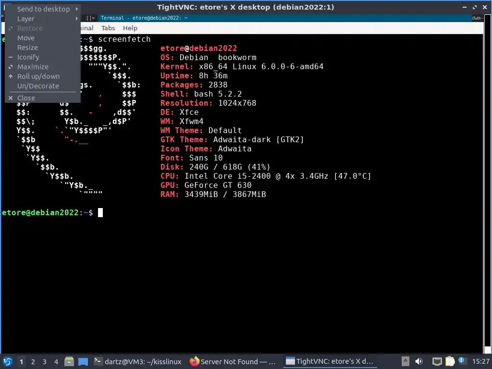The width and height of the screenshot is (492, 369).
Task: Click the iconify dash icon in menu
Action: [11, 58]
